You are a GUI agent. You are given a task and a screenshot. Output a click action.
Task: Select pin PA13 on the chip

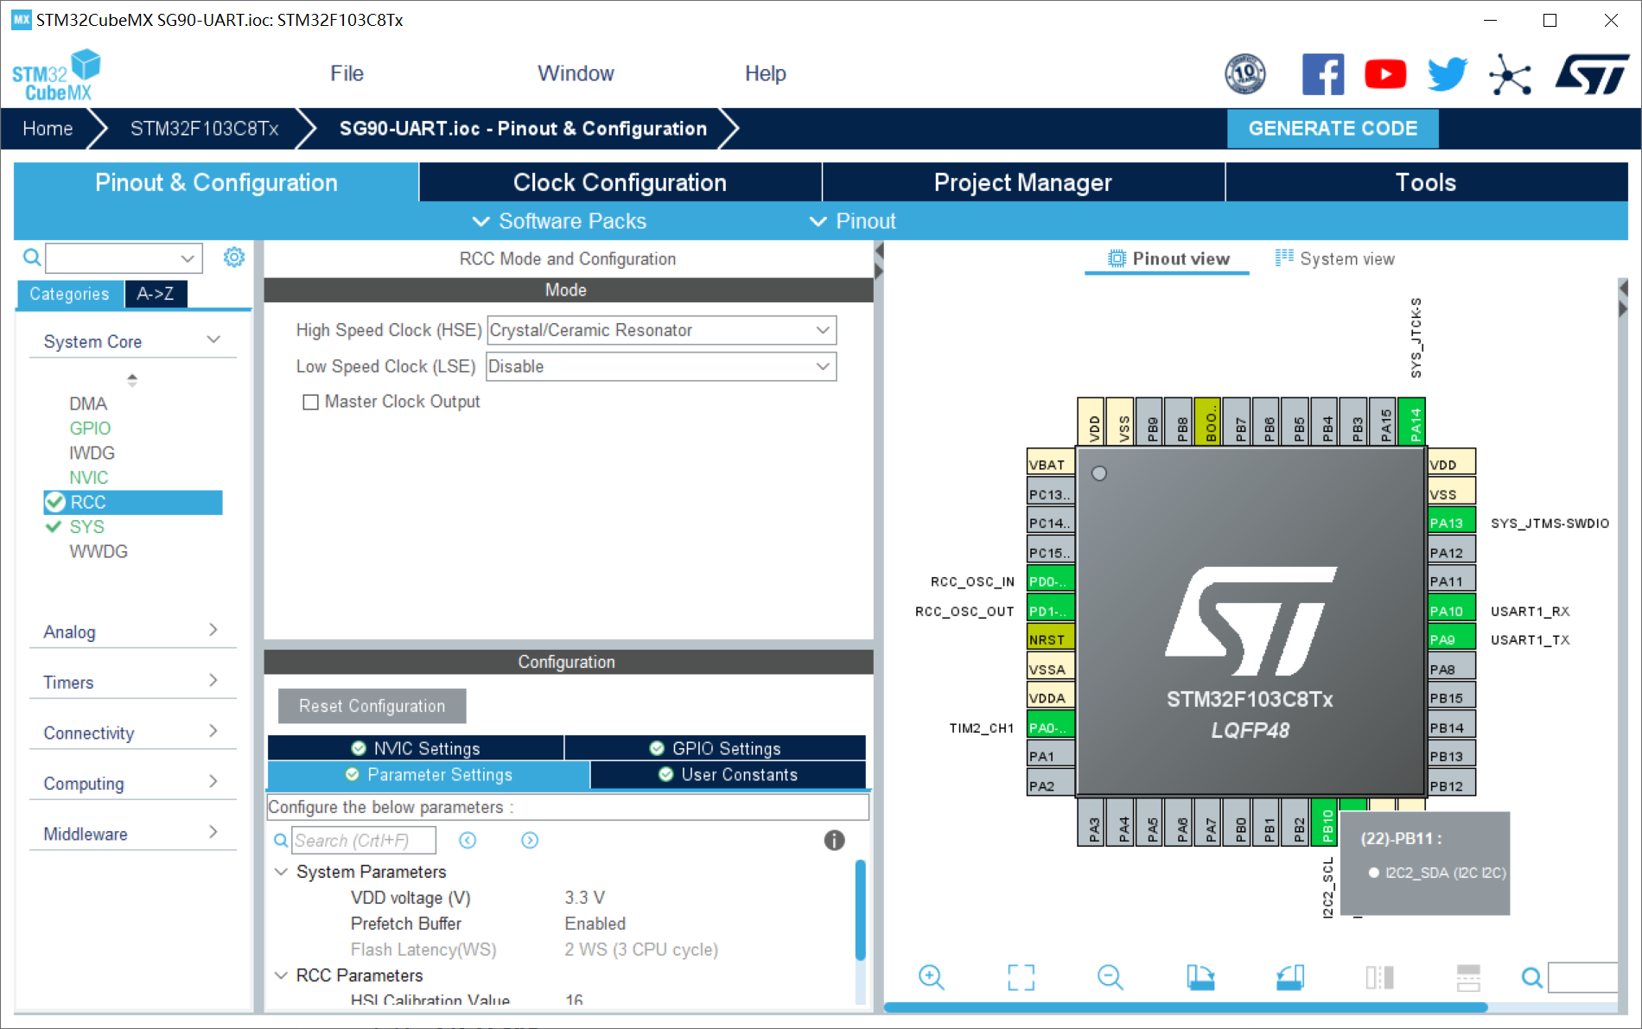click(x=1451, y=523)
